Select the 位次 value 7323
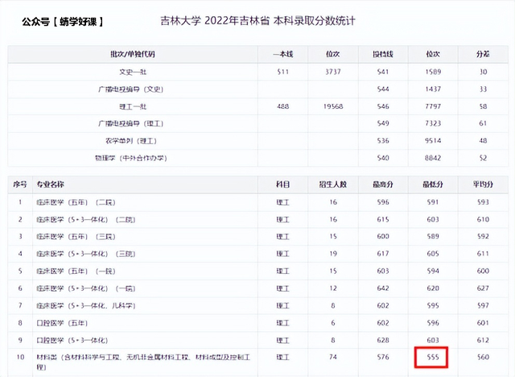Image resolution: width=515 pixels, height=377 pixels. click(433, 123)
